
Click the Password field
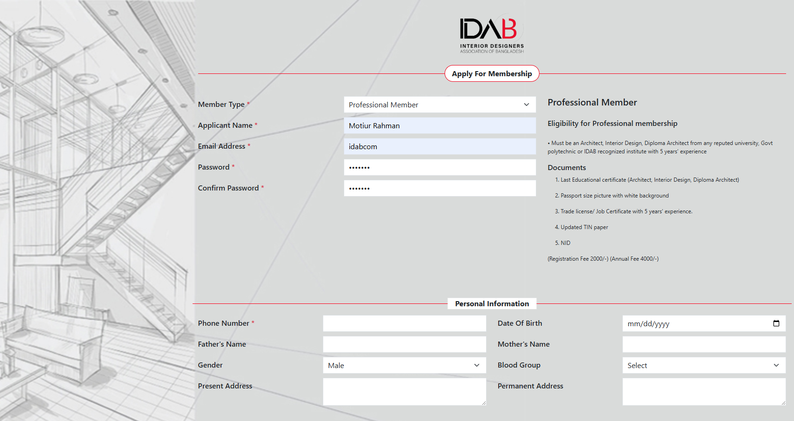(x=440, y=167)
